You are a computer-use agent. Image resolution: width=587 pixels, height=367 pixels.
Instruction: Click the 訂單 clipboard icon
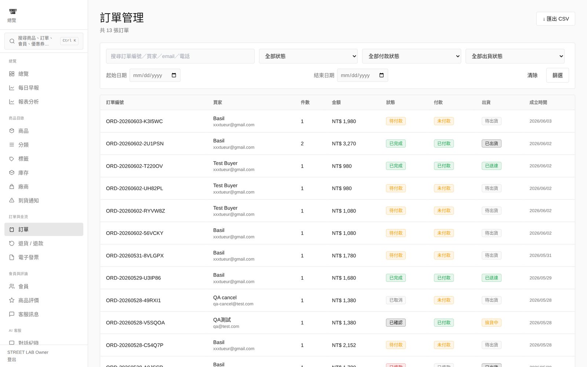12,229
